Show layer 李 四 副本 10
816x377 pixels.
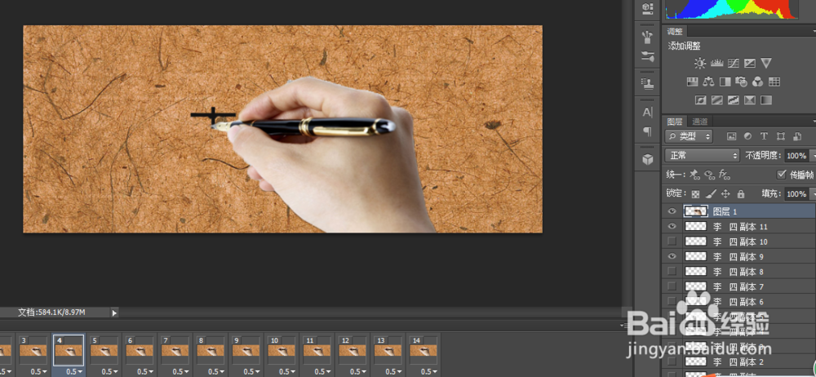[x=672, y=241]
